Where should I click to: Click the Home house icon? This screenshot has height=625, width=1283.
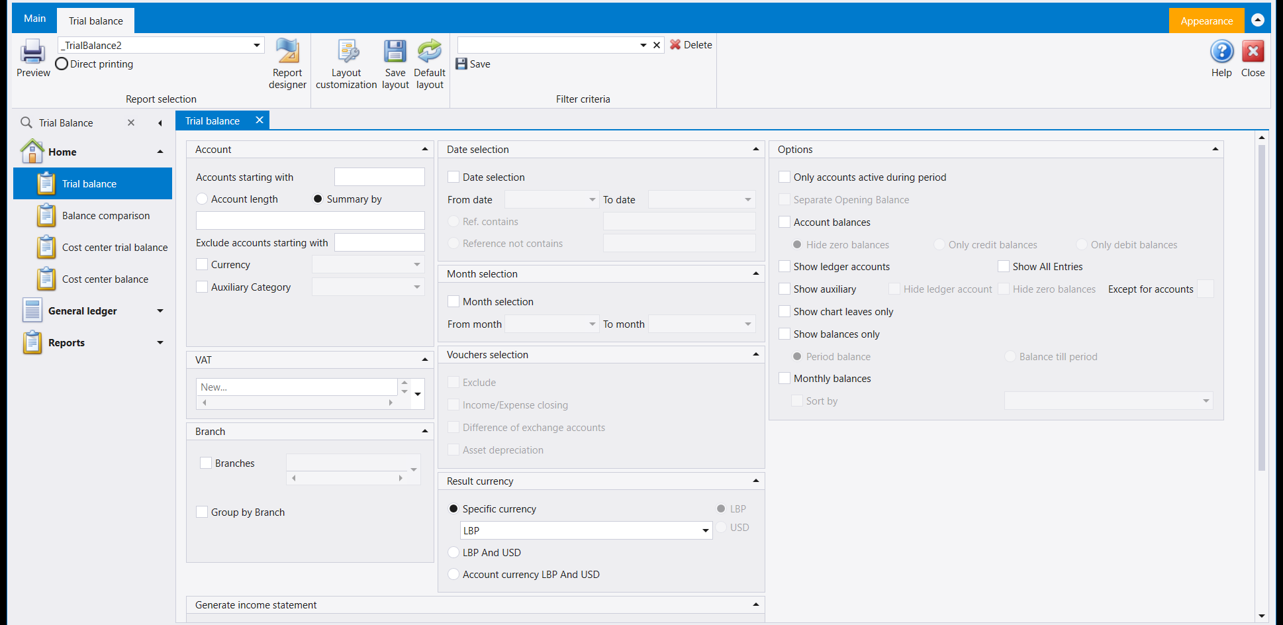pos(32,152)
